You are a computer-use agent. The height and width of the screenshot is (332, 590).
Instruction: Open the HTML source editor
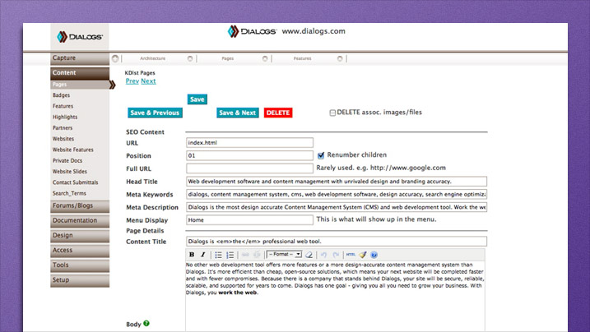pyautogui.click(x=351, y=255)
